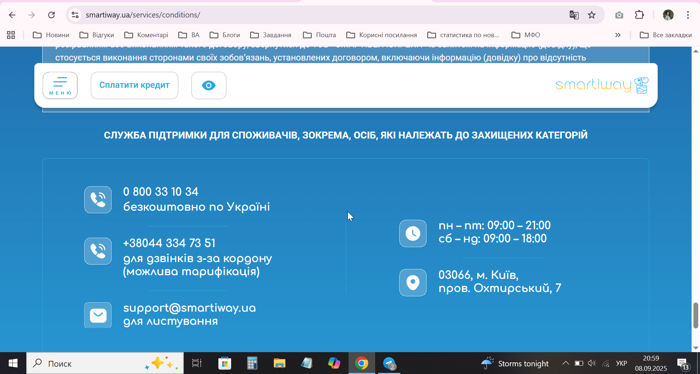This screenshot has height=374, width=700.
Task: Expand hidden bookmarks with the double chevron
Action: coord(618,35)
